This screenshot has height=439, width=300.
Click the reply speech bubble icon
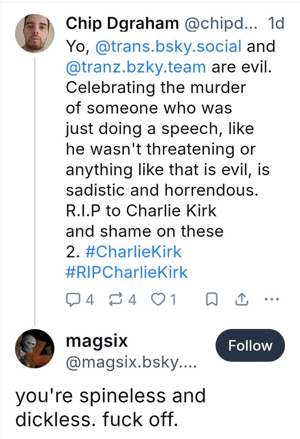coord(72,299)
